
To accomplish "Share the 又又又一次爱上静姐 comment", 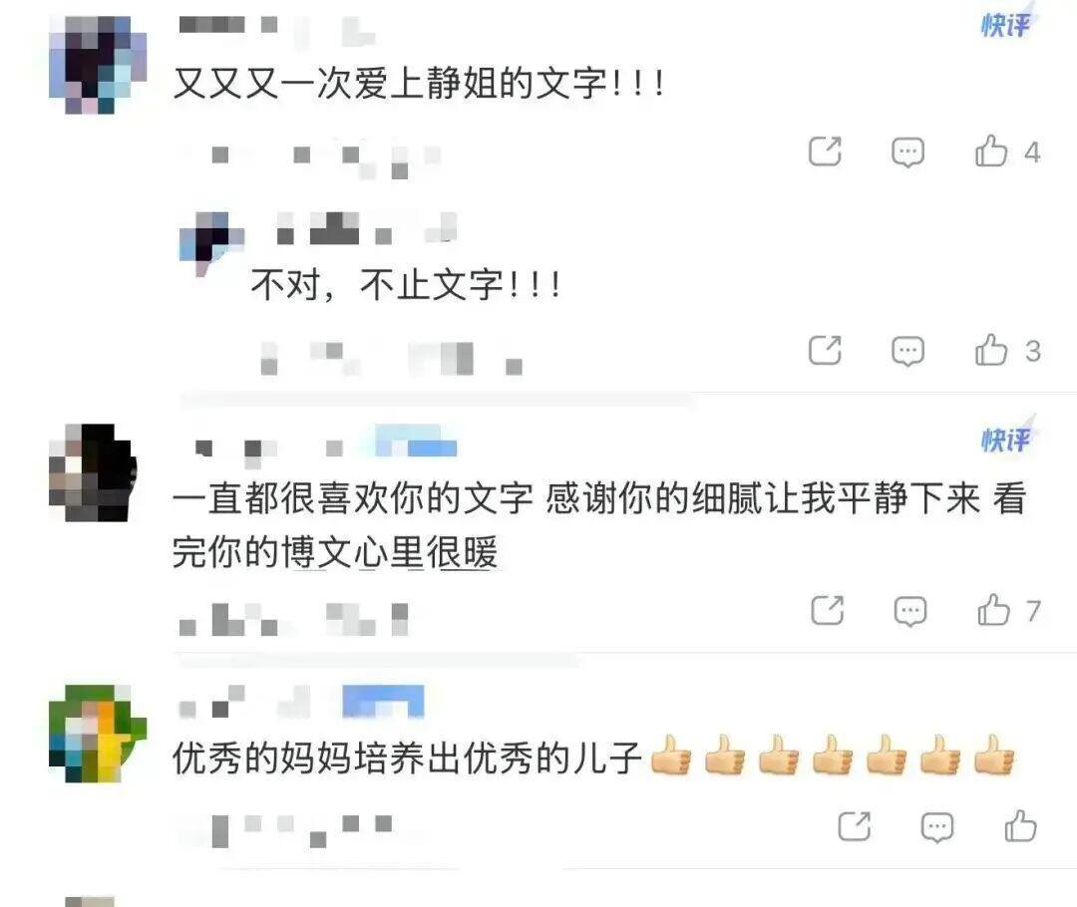I will tap(825, 151).
